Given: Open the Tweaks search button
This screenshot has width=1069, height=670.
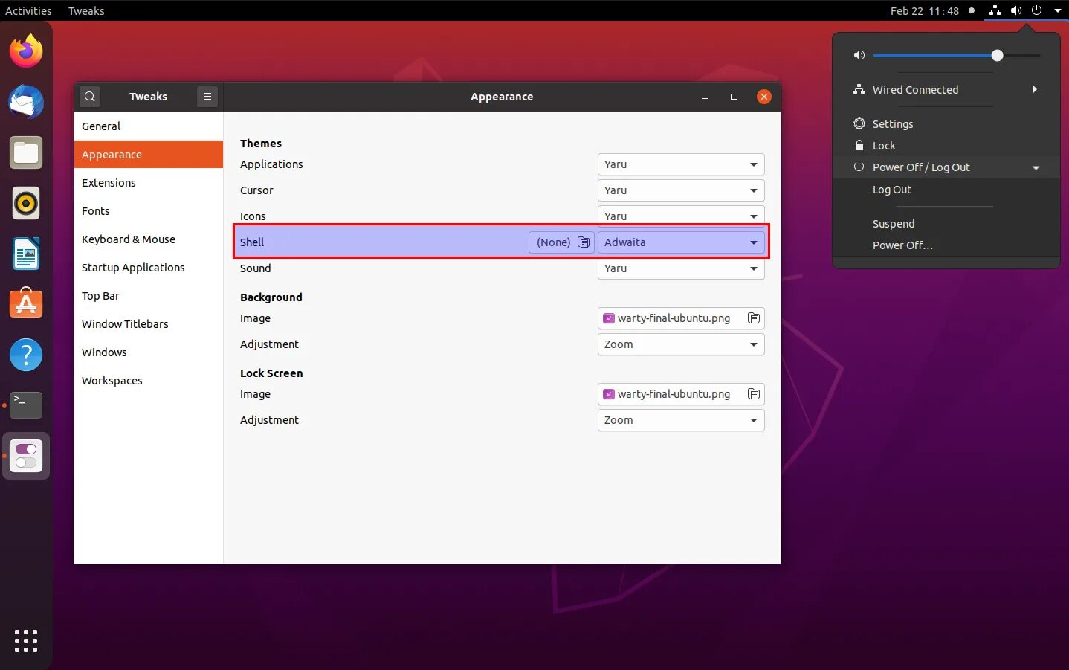Looking at the screenshot, I should (x=90, y=97).
